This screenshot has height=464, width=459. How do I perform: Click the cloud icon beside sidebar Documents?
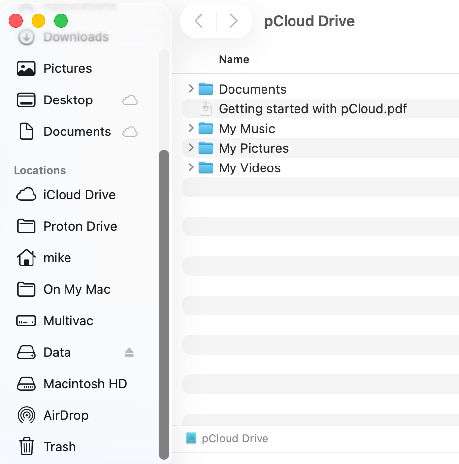click(130, 132)
